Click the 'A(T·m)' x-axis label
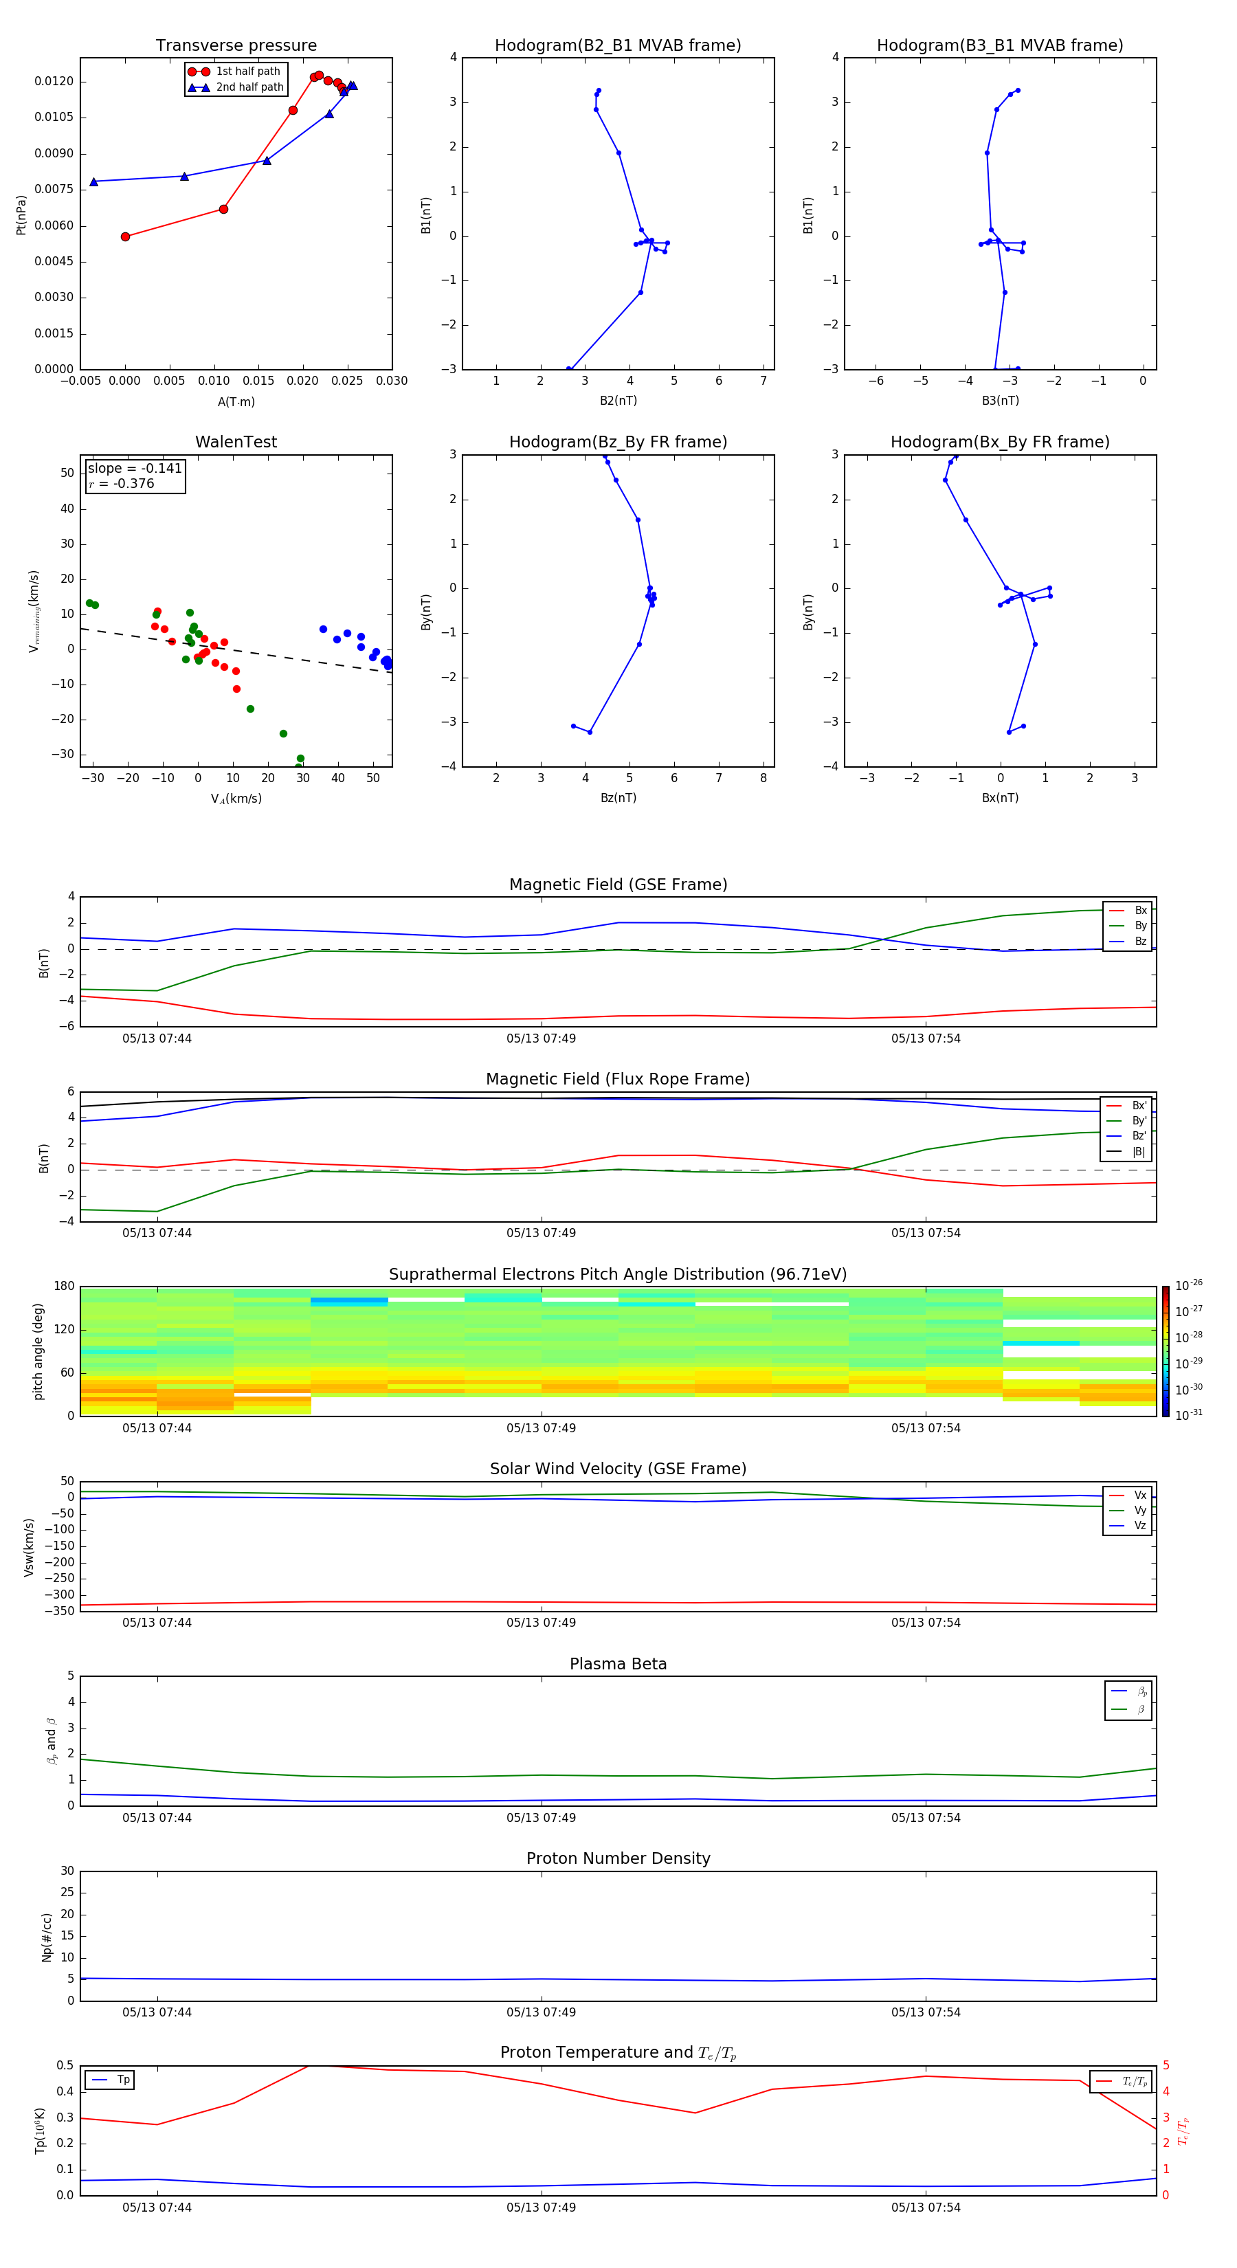This screenshot has height=2268, width=1237. 236,401
